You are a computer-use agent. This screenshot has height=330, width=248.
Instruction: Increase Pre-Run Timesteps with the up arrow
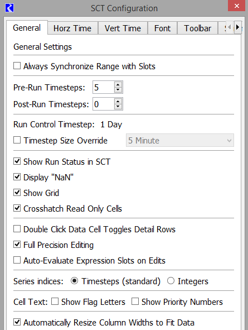click(x=118, y=85)
